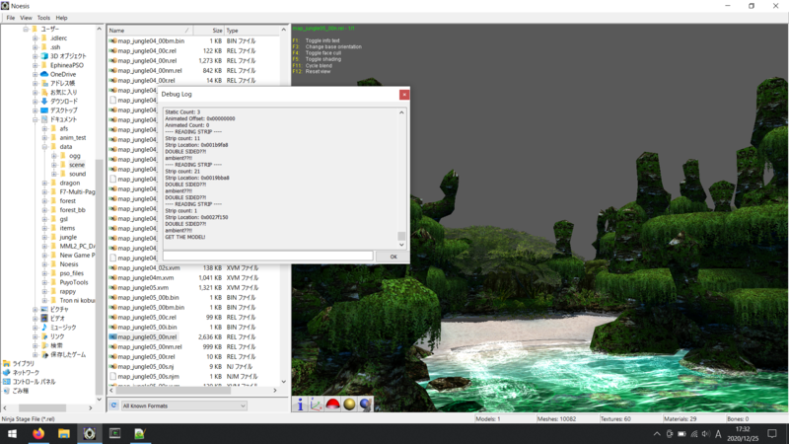Close the Debug Log dialog with the red X
789x444 pixels.
coord(404,94)
